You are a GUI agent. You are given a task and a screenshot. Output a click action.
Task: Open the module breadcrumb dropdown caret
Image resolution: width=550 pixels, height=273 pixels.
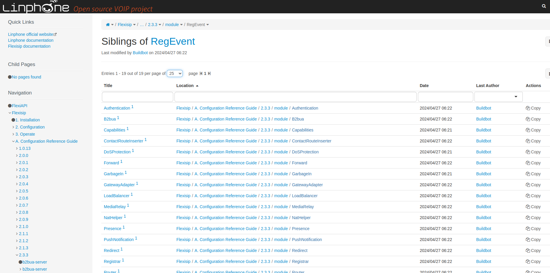point(182,25)
